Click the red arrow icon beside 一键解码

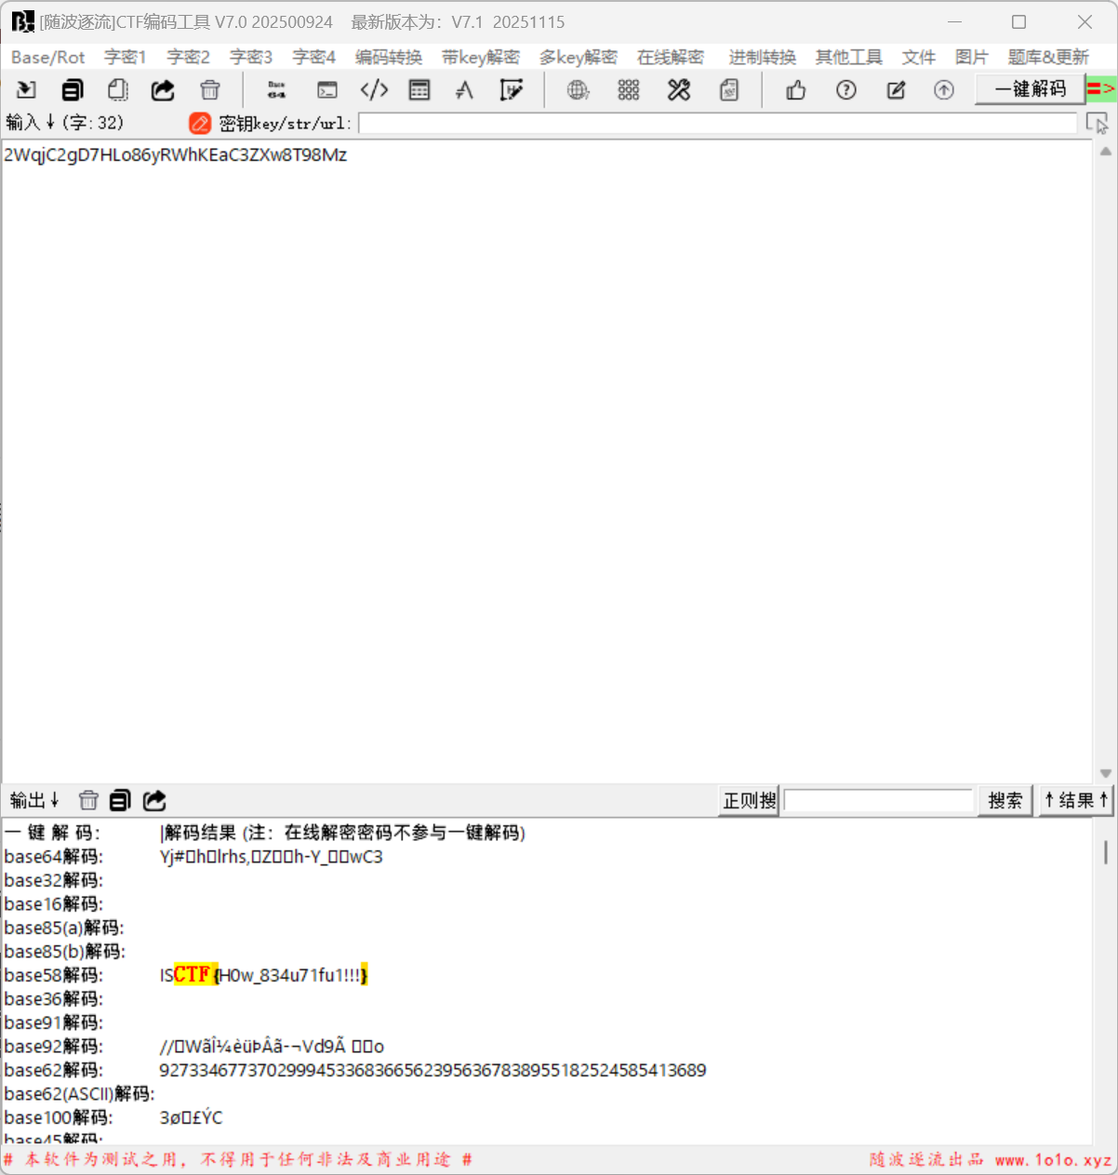click(x=1100, y=89)
